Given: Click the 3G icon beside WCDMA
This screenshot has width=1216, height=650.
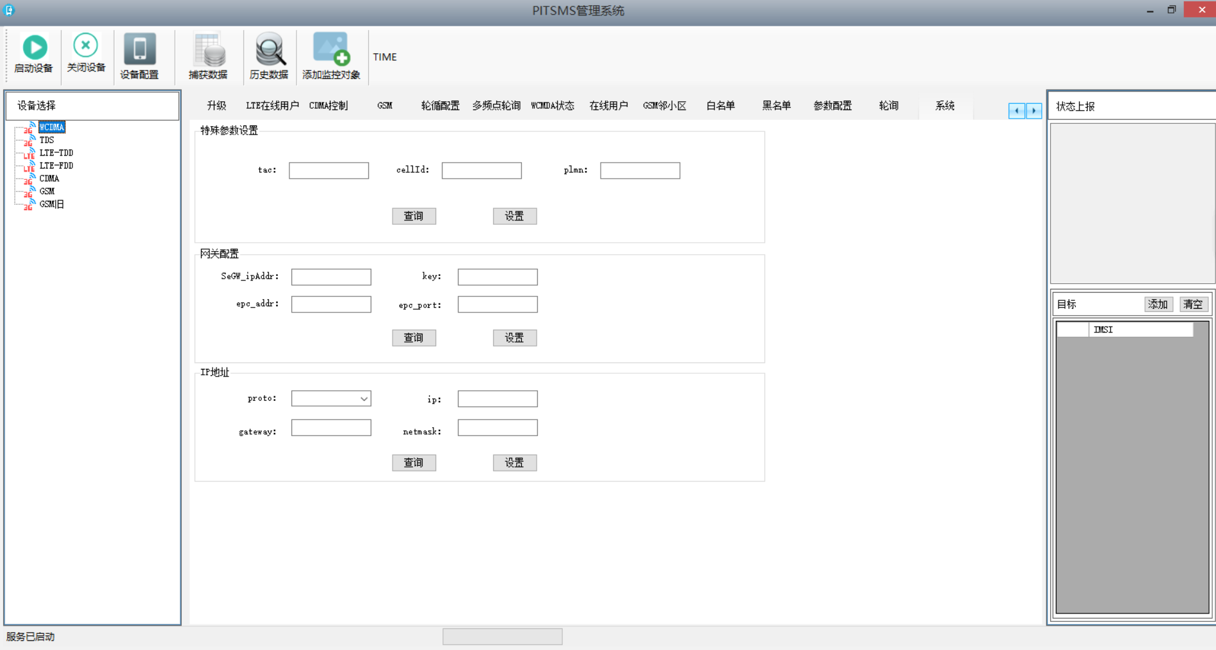Looking at the screenshot, I should click(29, 127).
